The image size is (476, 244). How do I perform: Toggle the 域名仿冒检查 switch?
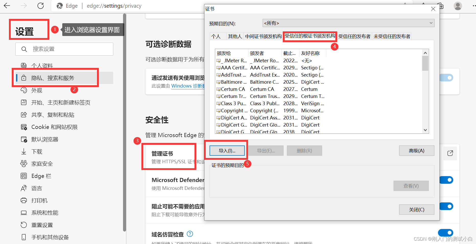[446, 233]
